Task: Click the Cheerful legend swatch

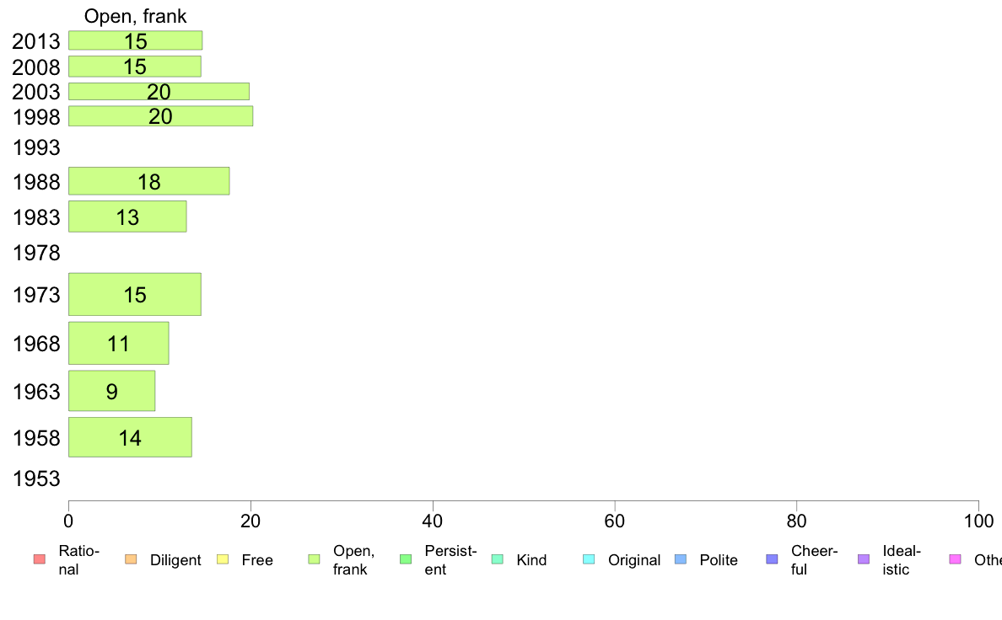Action: click(x=772, y=559)
